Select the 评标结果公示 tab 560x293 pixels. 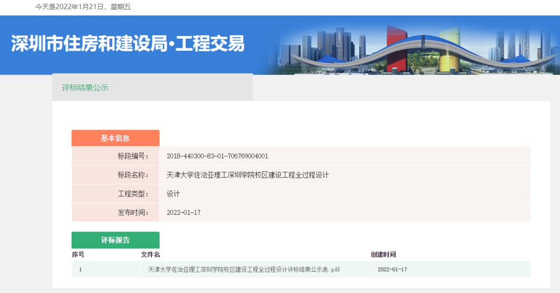[85, 87]
